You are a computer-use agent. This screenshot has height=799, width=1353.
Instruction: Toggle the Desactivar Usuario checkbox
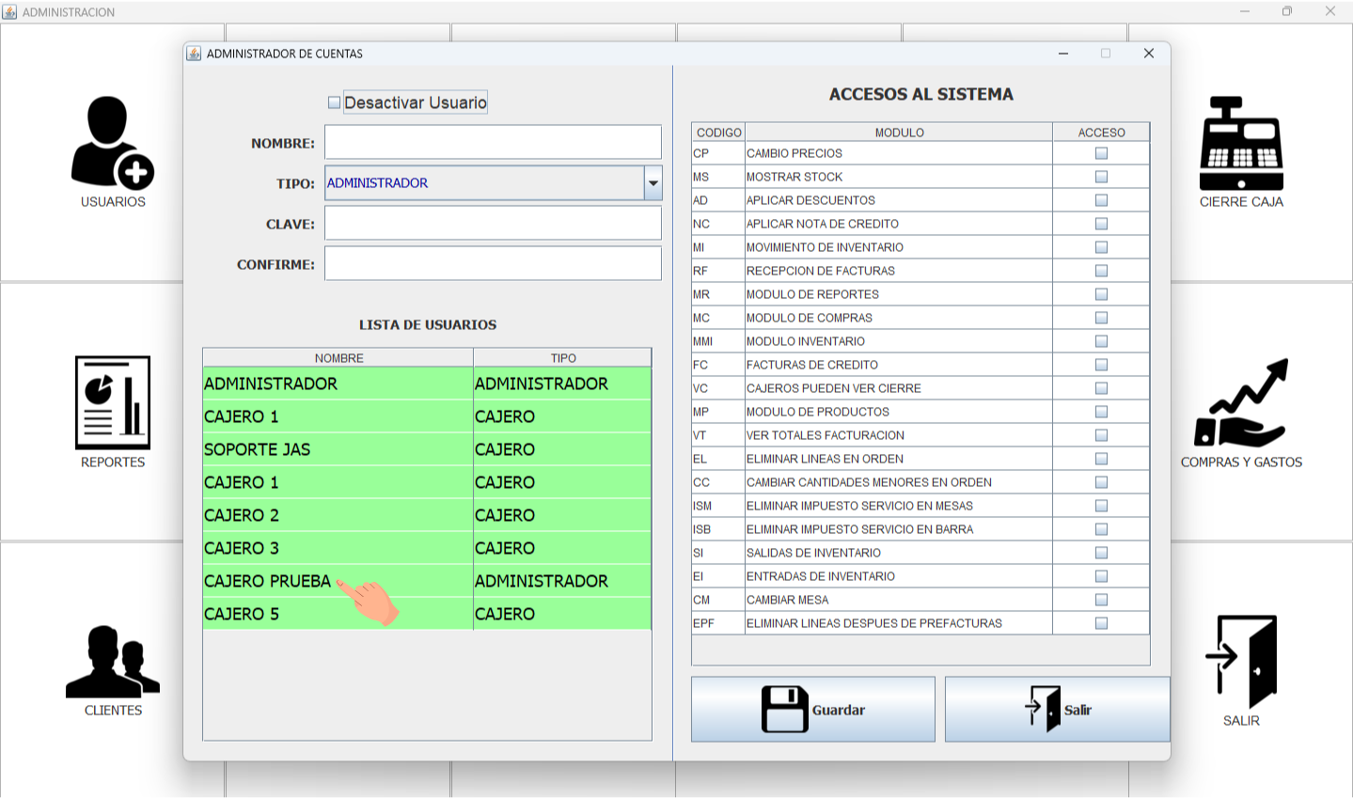pyautogui.click(x=334, y=102)
